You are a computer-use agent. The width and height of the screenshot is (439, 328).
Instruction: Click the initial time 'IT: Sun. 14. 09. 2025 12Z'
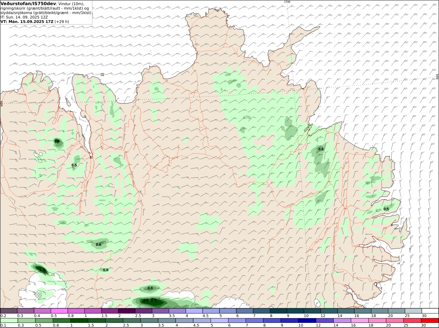tap(24, 17)
